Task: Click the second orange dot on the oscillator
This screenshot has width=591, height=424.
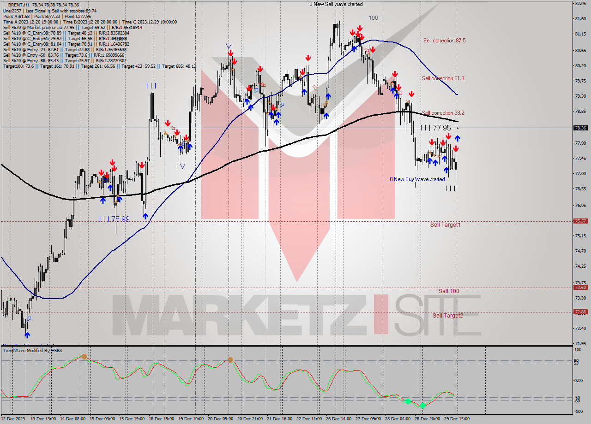Action: click(230, 360)
